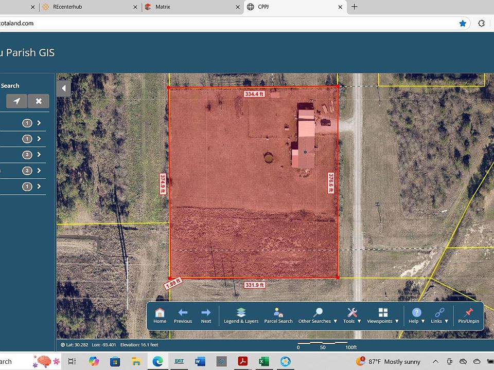Open Excel from the Windows taskbar

[x=263, y=361]
